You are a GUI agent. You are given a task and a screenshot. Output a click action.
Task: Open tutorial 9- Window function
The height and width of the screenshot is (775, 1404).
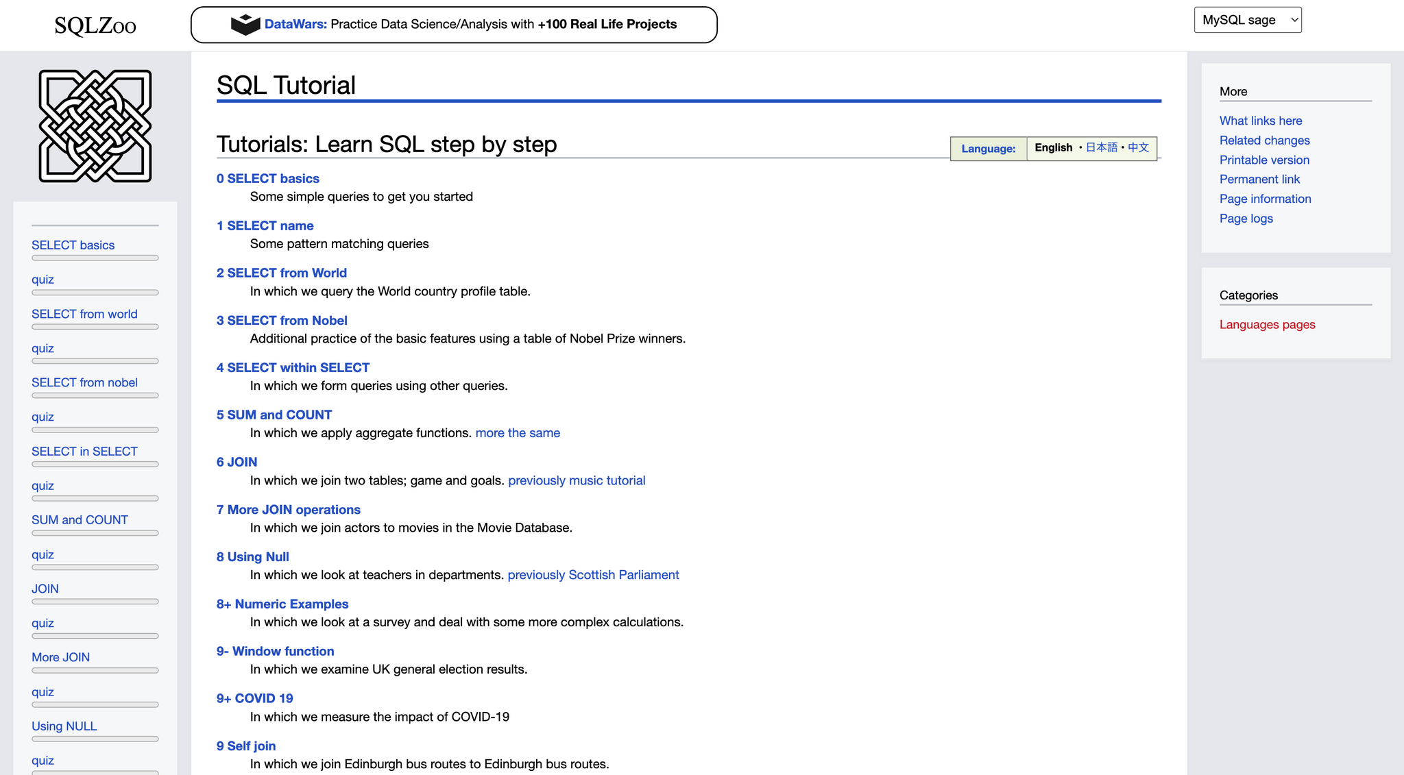[276, 651]
